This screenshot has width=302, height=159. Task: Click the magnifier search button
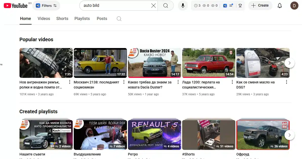(166, 6)
